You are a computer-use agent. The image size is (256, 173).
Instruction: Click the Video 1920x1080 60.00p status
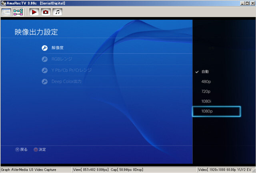(225, 170)
